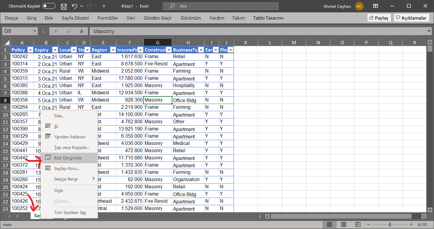434x229 pixels.
Task: Click the Kaydet (Save) icon
Action: pos(63,6)
